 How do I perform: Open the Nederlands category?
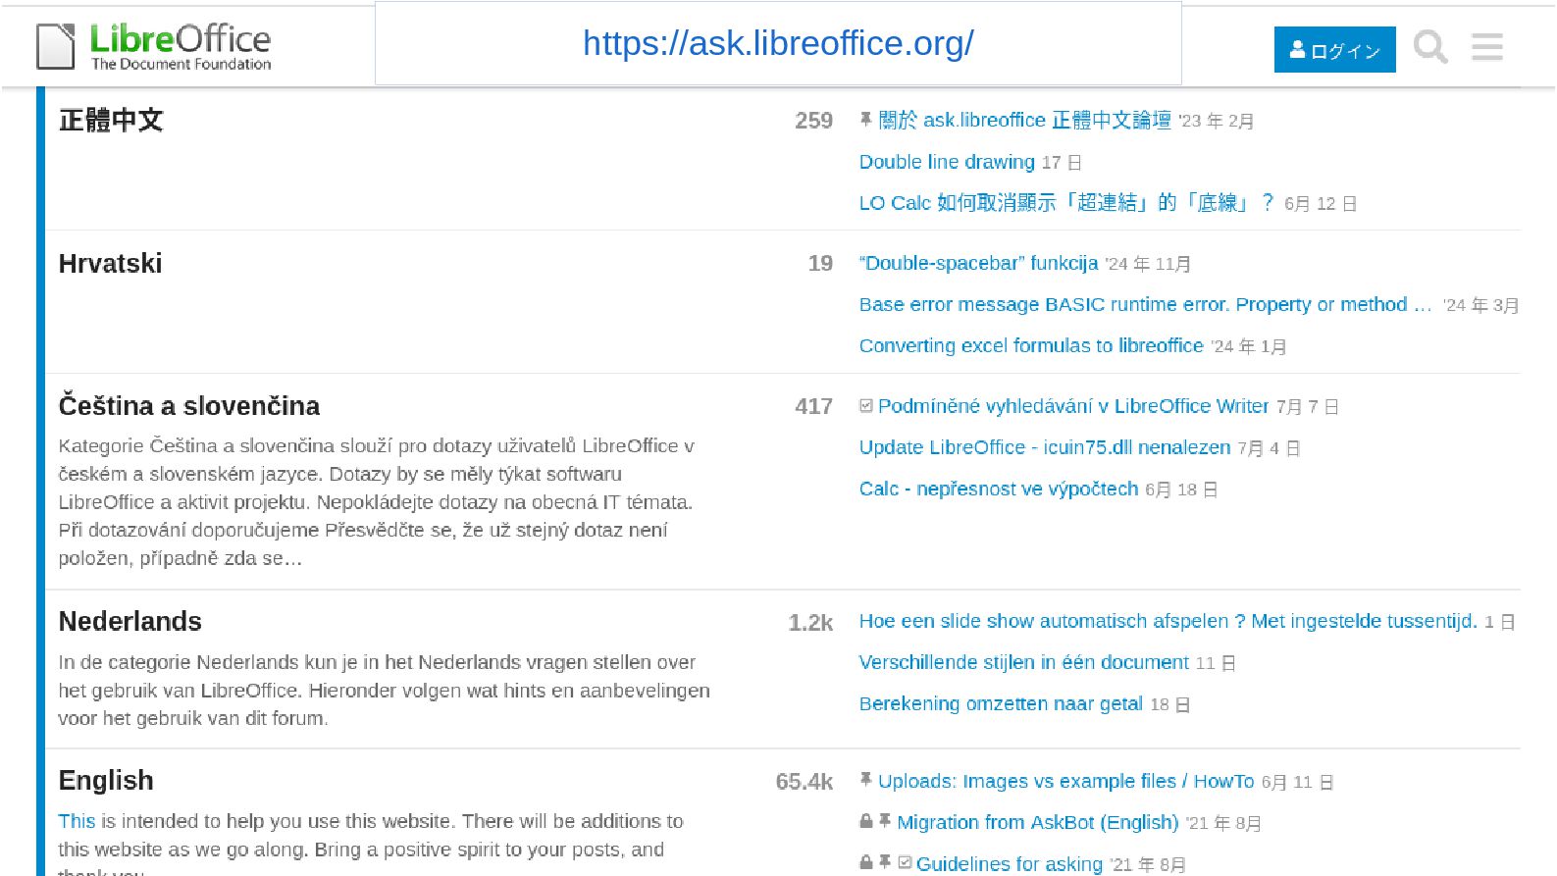pos(130,622)
